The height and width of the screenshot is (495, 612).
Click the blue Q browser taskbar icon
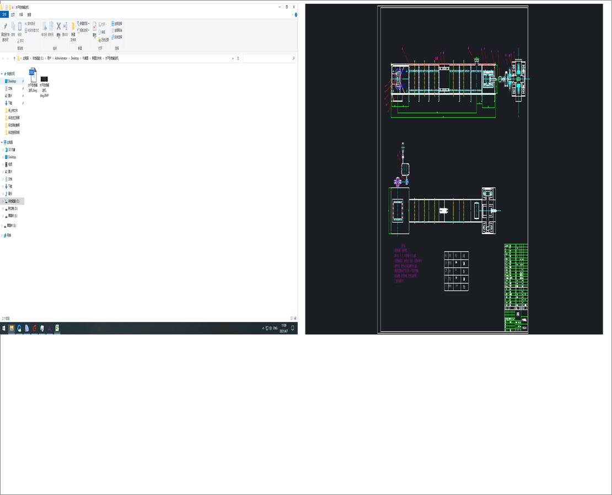click(x=19, y=328)
